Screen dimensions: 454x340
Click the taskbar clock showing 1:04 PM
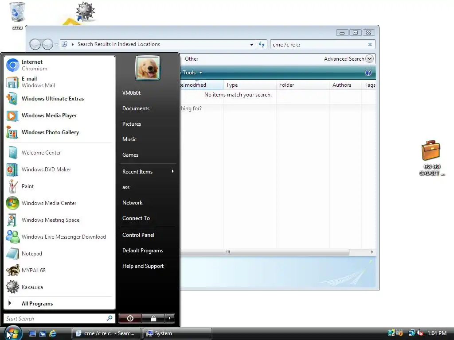pos(437,333)
